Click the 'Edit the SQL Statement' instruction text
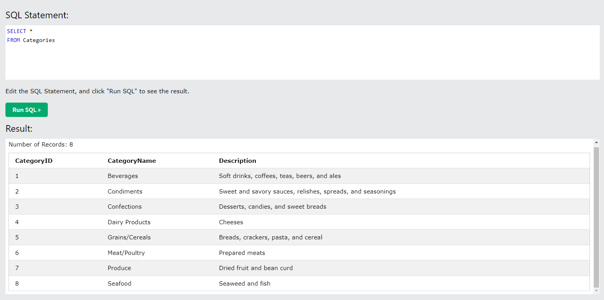The width and height of the screenshot is (604, 300). [97, 92]
